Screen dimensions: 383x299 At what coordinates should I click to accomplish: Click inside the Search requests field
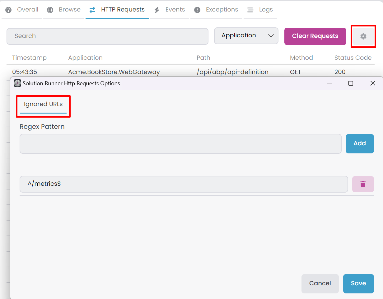[107, 36]
